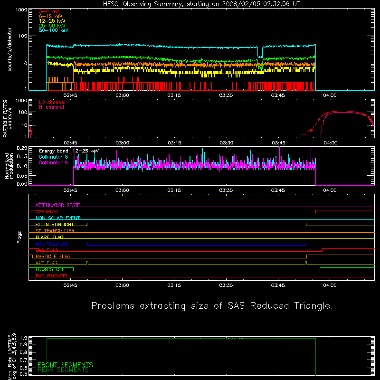Click the 0.7 livetime axis tick

[x=23, y=360]
